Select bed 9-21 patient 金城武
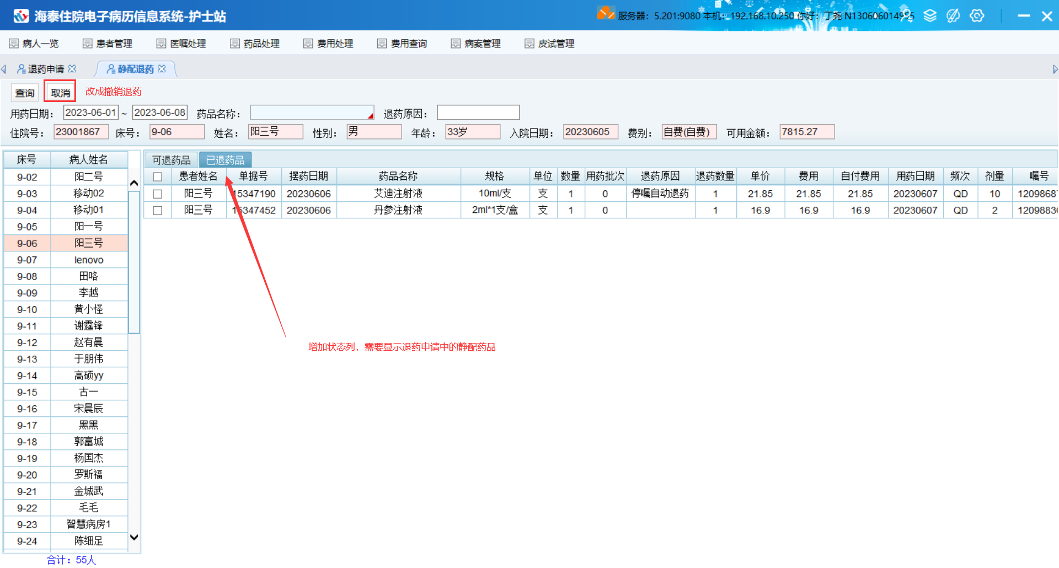The width and height of the screenshot is (1059, 568). [x=66, y=491]
